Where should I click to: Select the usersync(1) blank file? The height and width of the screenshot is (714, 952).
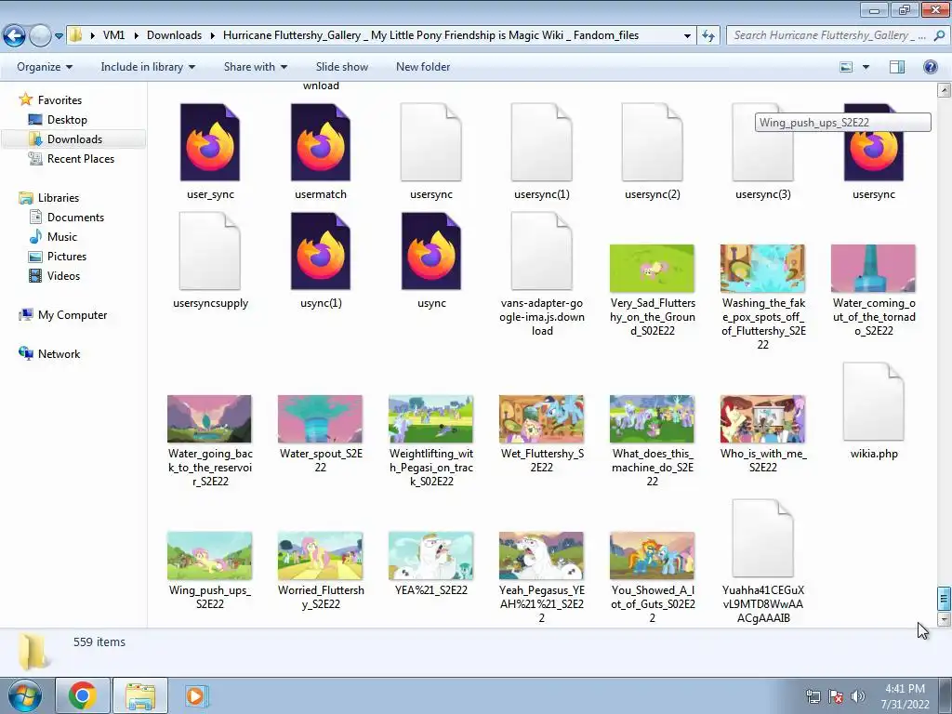pos(542,142)
